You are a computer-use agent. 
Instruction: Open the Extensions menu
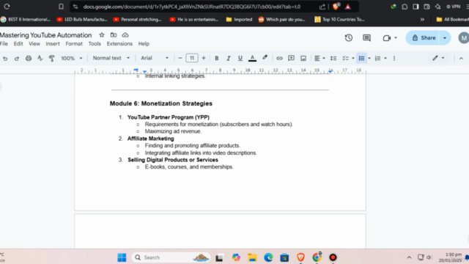(x=119, y=44)
